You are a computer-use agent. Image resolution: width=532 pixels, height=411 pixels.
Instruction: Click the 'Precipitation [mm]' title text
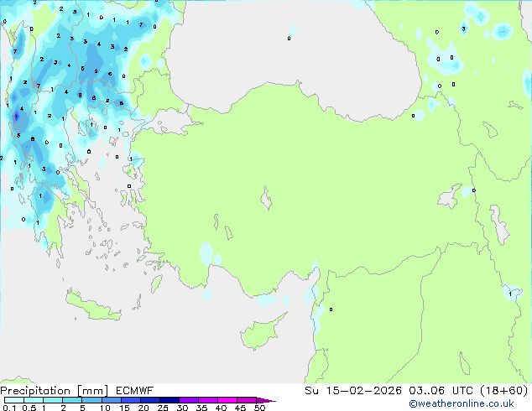(x=55, y=391)
